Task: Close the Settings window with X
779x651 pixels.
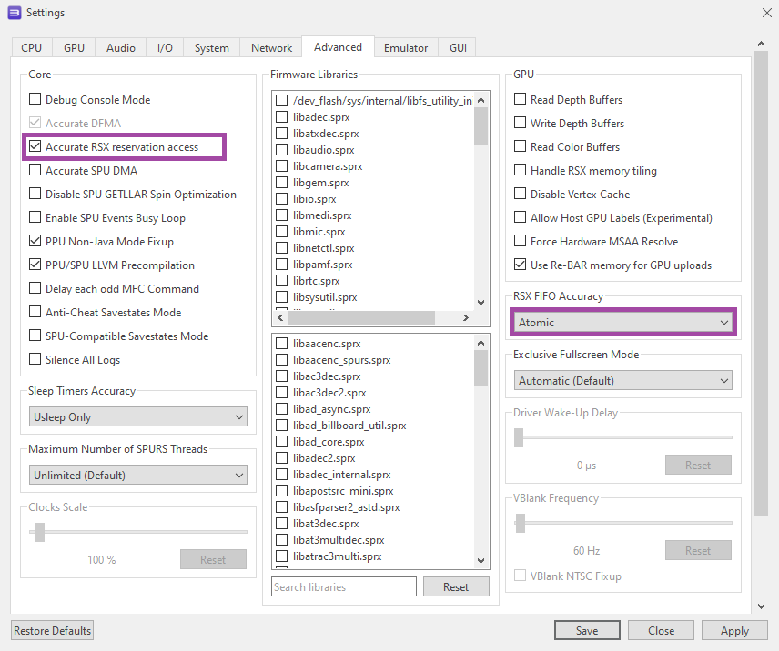Action: 765,13
